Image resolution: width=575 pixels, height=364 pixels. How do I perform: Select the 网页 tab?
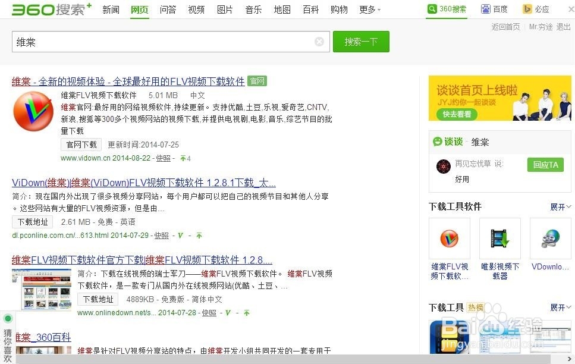point(139,10)
